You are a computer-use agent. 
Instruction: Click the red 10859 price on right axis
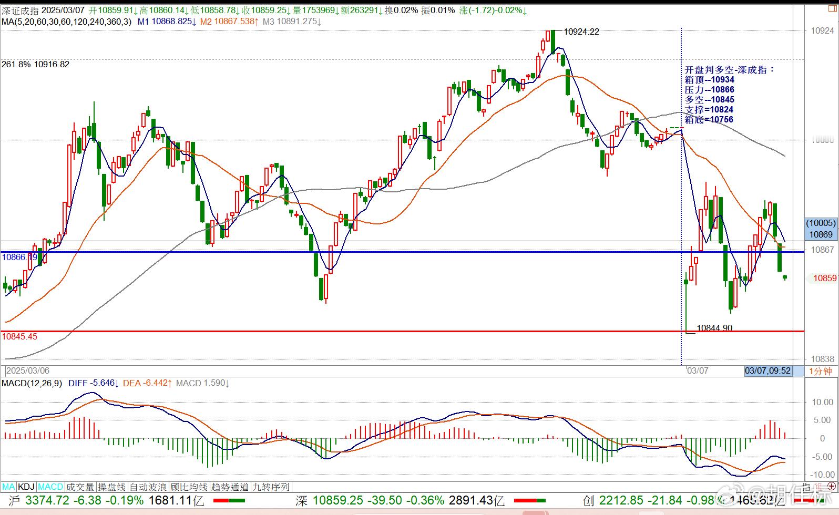[x=824, y=278]
